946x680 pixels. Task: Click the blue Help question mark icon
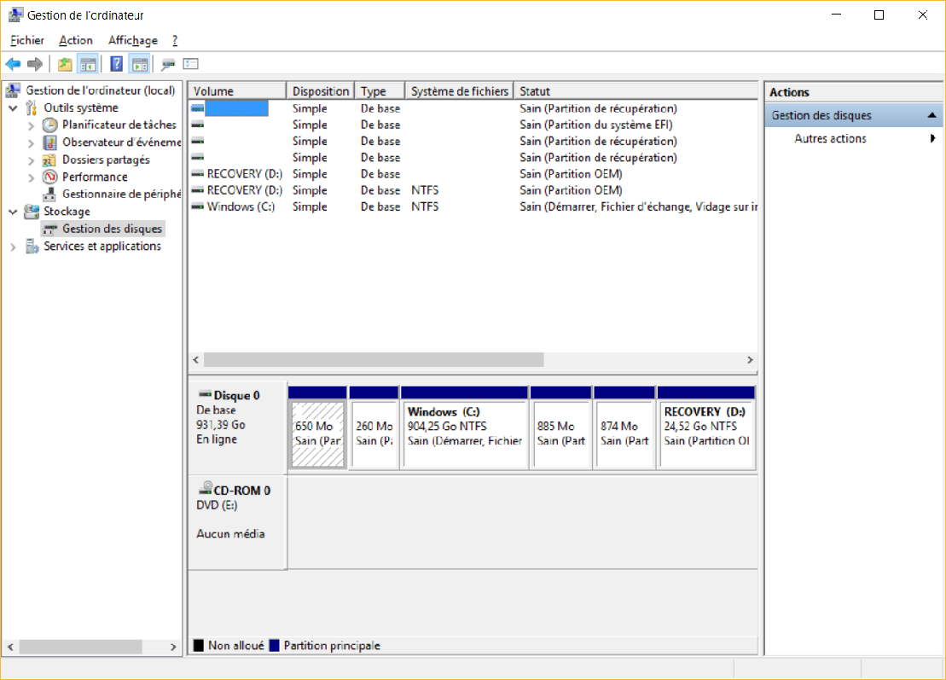pyautogui.click(x=117, y=64)
